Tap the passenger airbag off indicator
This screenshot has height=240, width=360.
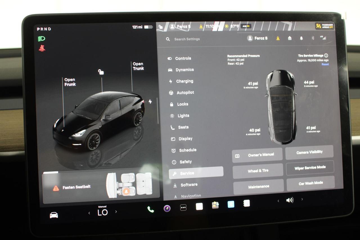[324, 26]
